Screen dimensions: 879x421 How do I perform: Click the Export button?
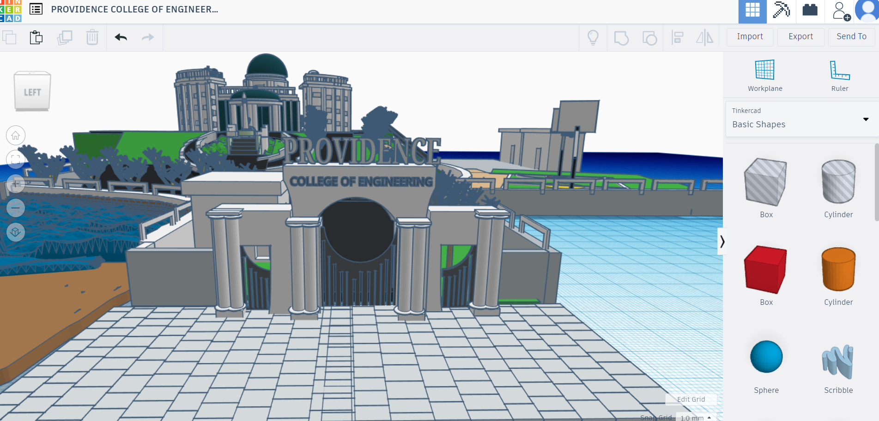800,37
